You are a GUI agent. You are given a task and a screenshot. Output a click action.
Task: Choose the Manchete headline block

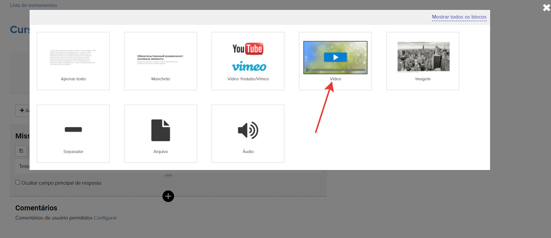[x=160, y=61]
